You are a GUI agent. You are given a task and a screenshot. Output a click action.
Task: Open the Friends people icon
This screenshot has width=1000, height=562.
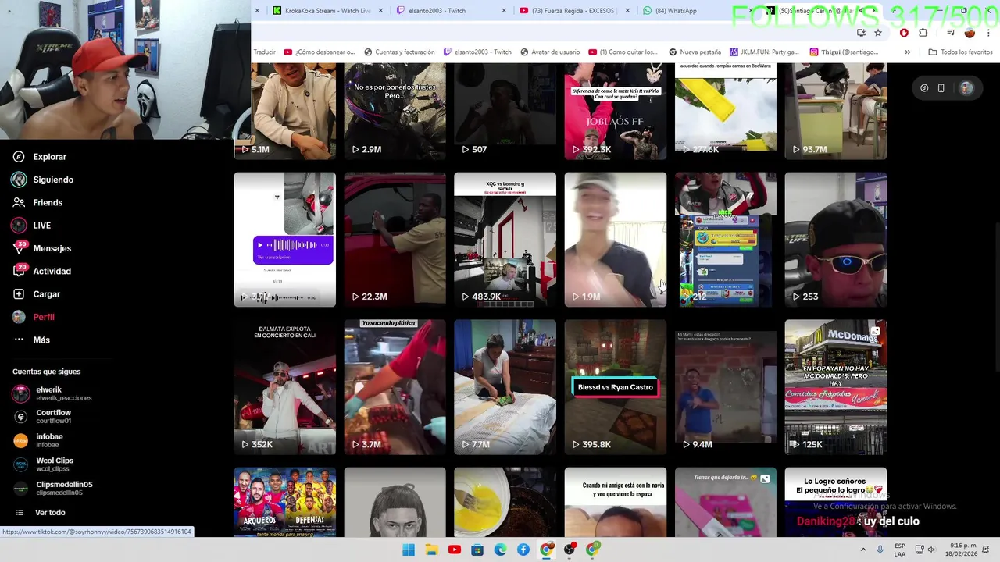[19, 202]
